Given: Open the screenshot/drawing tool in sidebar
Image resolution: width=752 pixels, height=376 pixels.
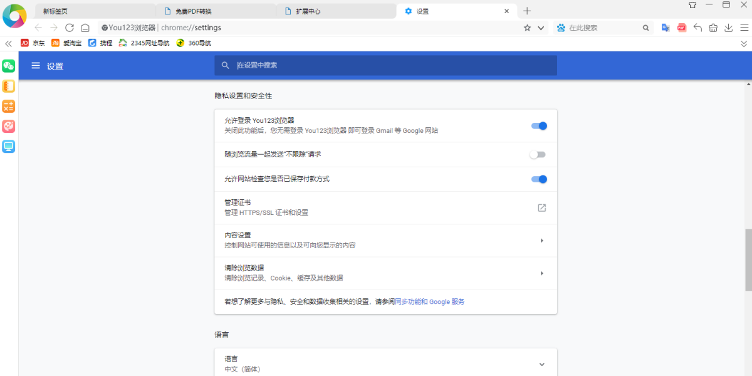Looking at the screenshot, I should pos(9,126).
